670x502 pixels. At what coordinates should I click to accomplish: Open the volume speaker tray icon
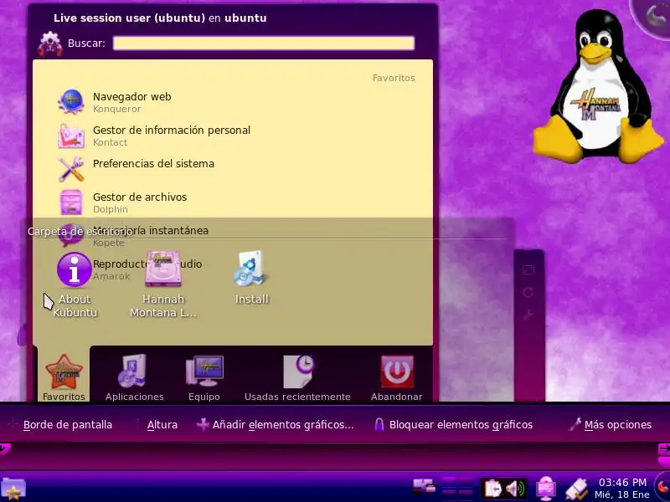515,489
